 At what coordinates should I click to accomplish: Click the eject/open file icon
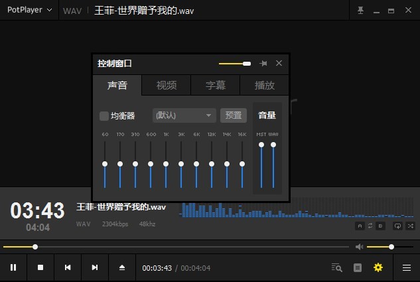(122, 267)
